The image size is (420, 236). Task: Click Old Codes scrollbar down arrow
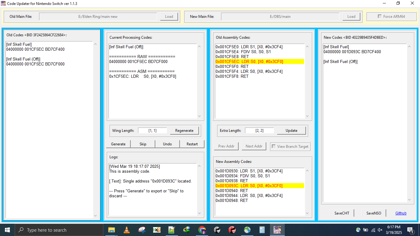point(95,216)
